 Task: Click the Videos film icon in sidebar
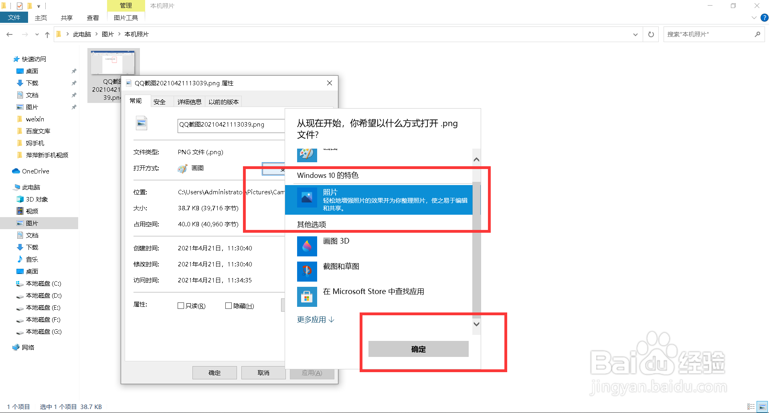(x=20, y=211)
